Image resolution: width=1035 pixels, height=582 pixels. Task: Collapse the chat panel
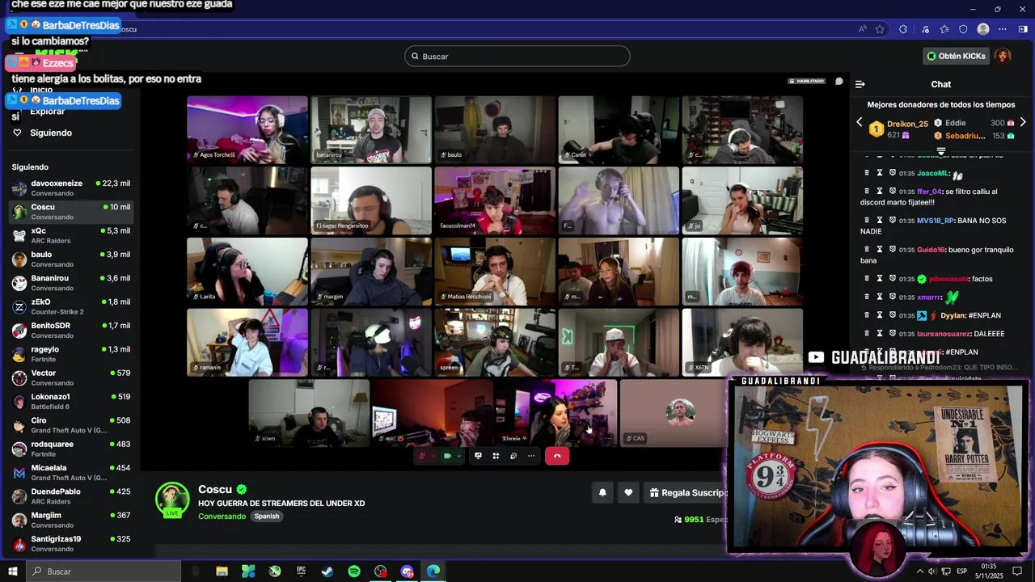[x=860, y=84]
